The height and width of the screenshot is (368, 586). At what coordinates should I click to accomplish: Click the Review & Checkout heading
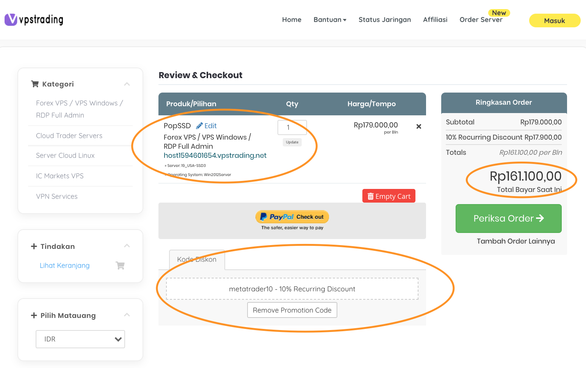click(201, 75)
